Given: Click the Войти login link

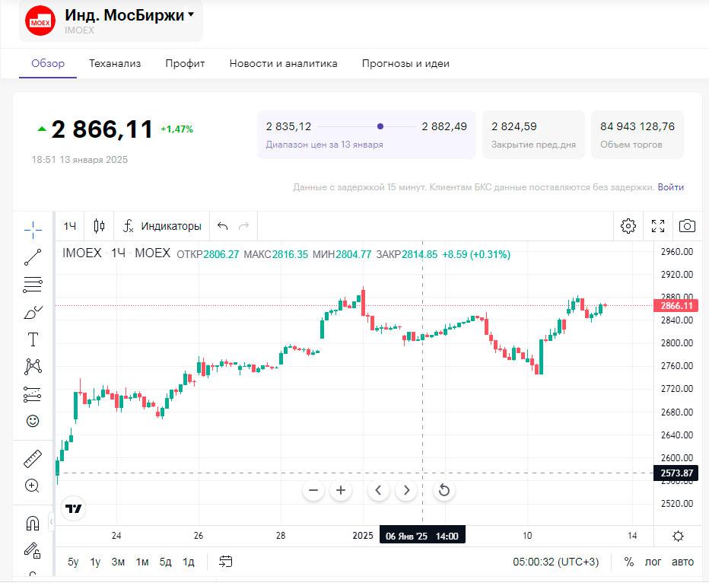Looking at the screenshot, I should (670, 187).
